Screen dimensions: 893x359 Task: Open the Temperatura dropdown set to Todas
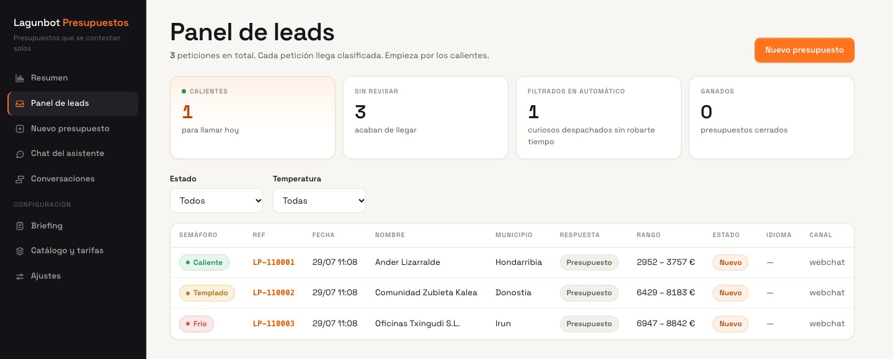click(319, 201)
